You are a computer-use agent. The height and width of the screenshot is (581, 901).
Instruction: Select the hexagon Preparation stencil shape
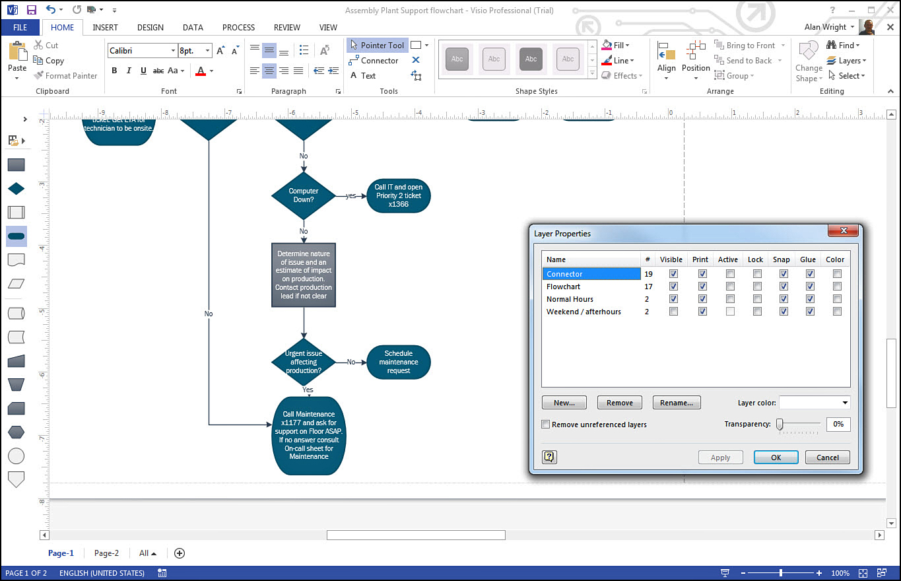17,432
